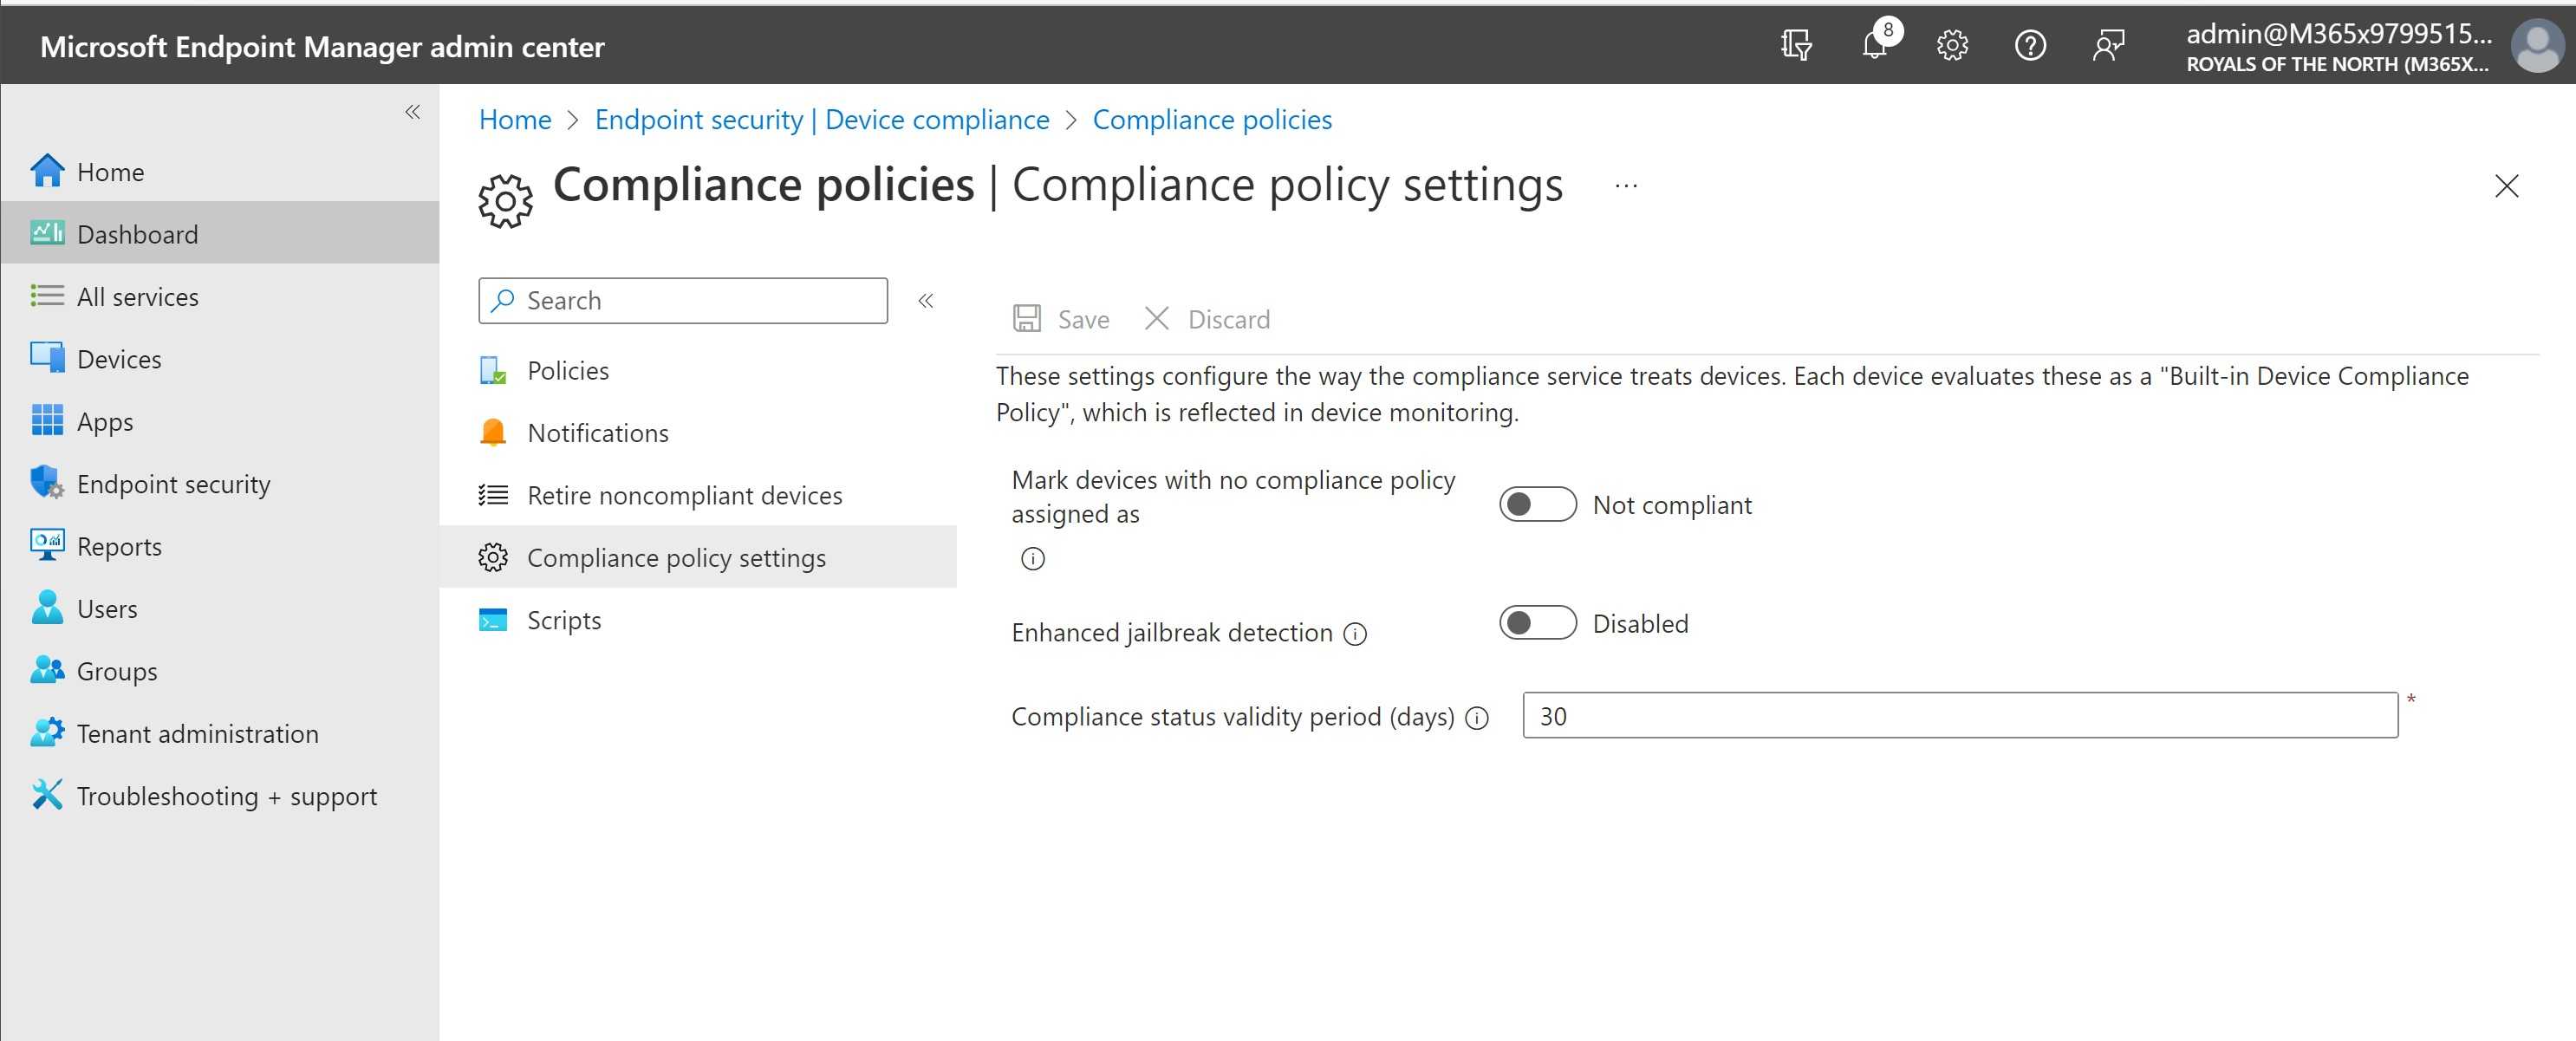The image size is (2576, 1041).
Task: Open the help question mark icon
Action: 2030,44
